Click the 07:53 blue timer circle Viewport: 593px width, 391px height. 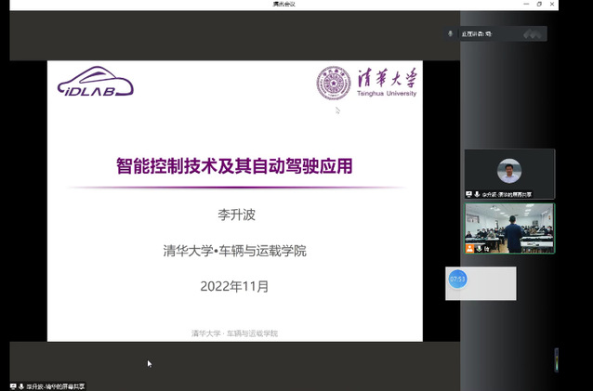point(456,279)
